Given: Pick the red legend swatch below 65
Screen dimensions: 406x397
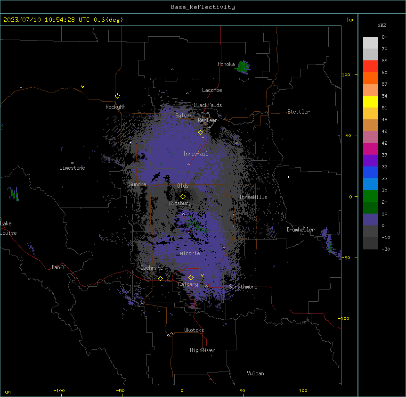Looking at the screenshot, I should click(x=370, y=66).
